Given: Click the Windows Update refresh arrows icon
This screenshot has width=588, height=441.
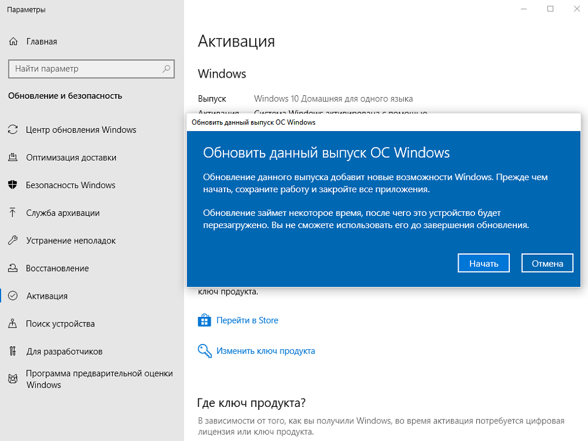Looking at the screenshot, I should (13, 130).
